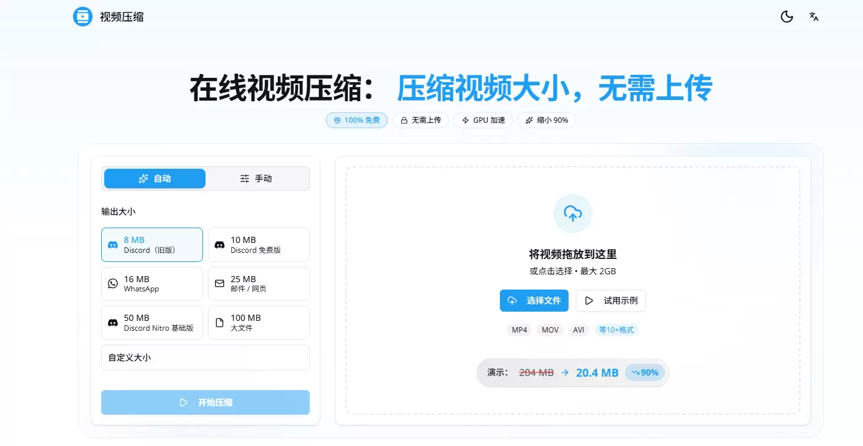The height and width of the screenshot is (446, 863).
Task: Click the cloud upload icon in drop zone
Action: point(572,213)
